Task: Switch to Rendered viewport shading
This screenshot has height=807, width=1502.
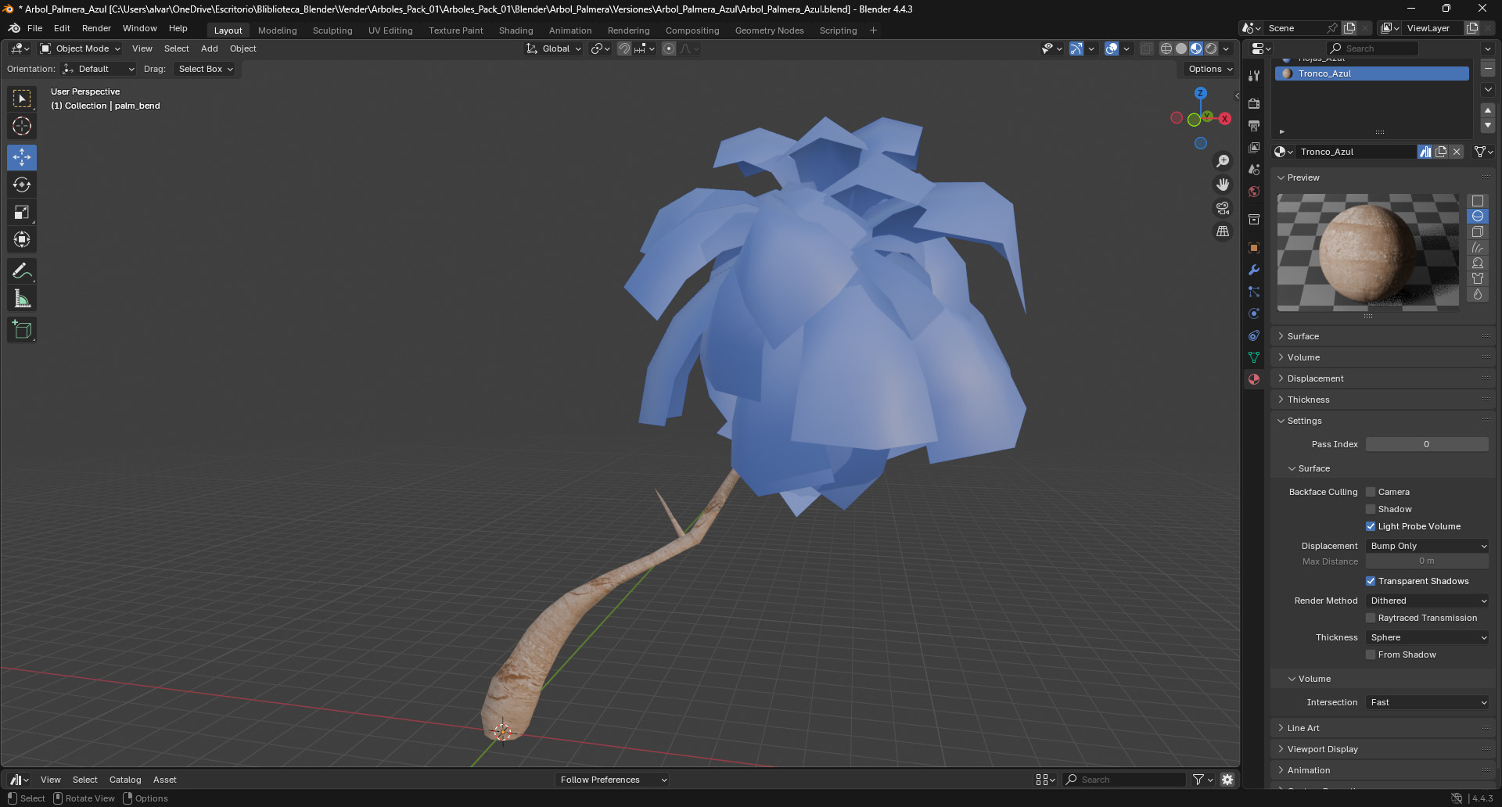Action: point(1211,48)
